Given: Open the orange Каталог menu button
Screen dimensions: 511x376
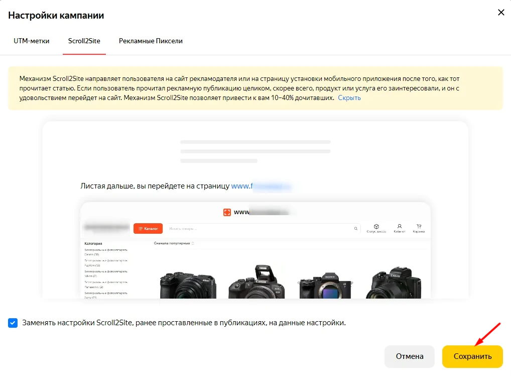Looking at the screenshot, I should (x=148, y=229).
